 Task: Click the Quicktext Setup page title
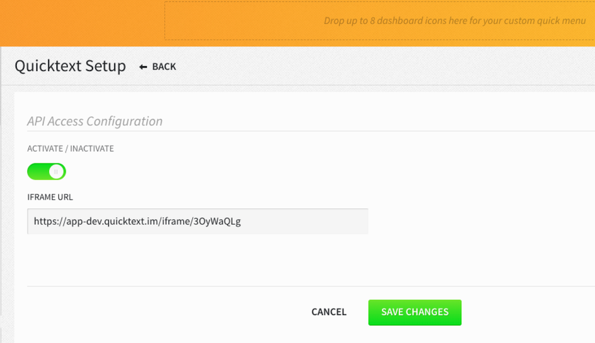click(70, 66)
